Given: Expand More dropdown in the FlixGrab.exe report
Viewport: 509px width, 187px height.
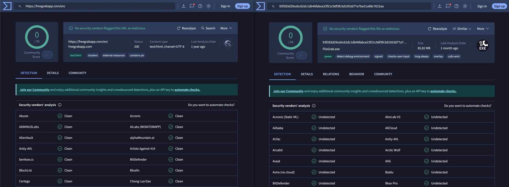Looking at the screenshot, I should point(483,29).
